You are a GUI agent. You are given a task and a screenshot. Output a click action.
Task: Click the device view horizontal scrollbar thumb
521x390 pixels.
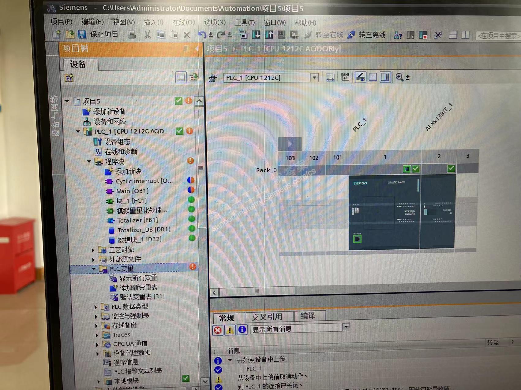(x=257, y=292)
